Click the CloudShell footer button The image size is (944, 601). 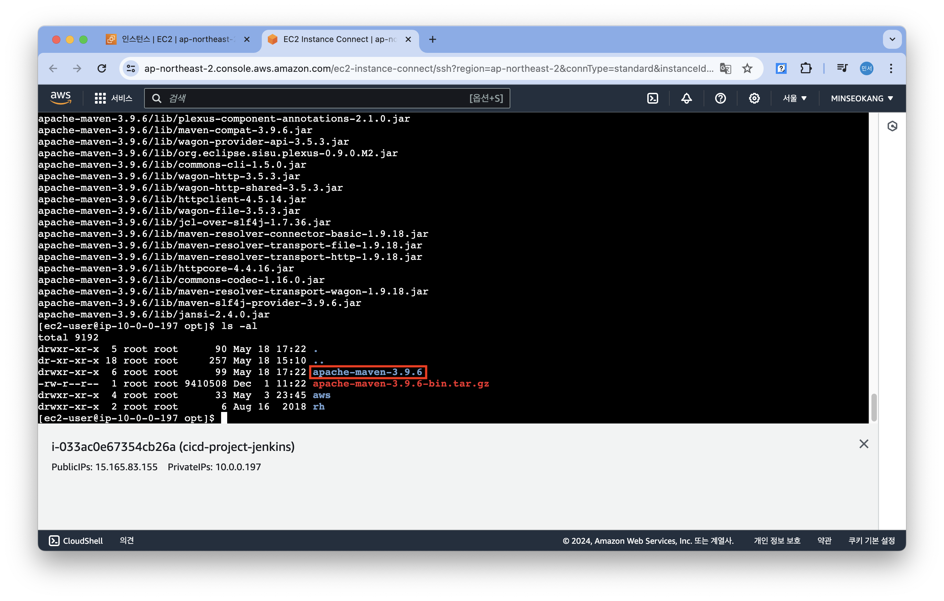(x=76, y=541)
